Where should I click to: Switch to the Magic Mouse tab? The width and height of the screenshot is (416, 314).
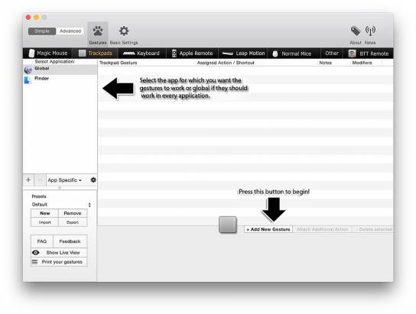point(48,53)
